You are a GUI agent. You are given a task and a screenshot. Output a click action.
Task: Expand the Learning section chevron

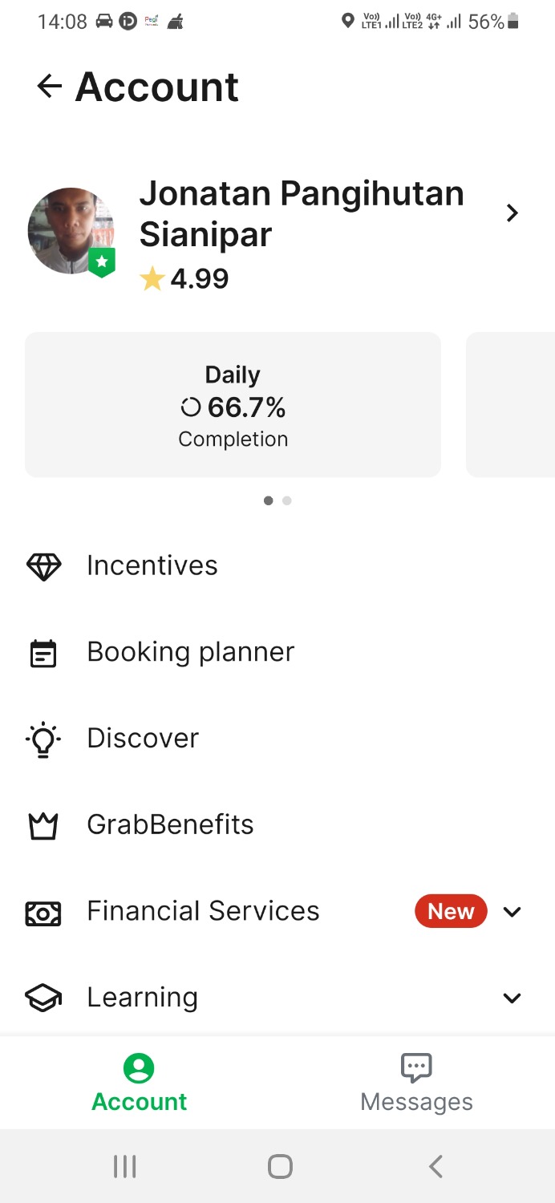coord(512,998)
